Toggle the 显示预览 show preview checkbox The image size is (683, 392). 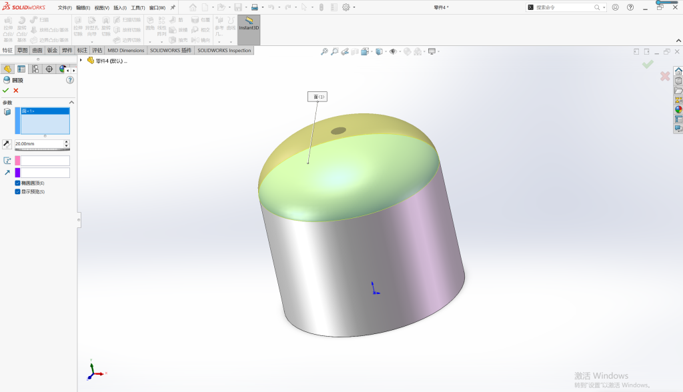coord(17,191)
